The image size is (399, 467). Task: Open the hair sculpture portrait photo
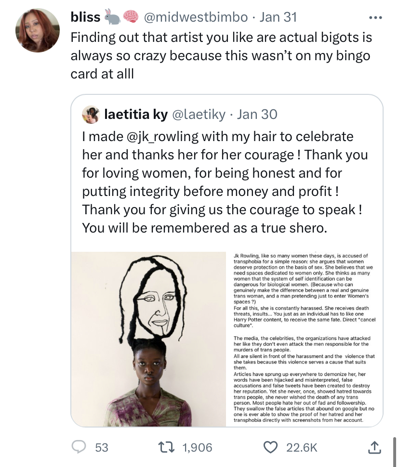tap(148, 339)
